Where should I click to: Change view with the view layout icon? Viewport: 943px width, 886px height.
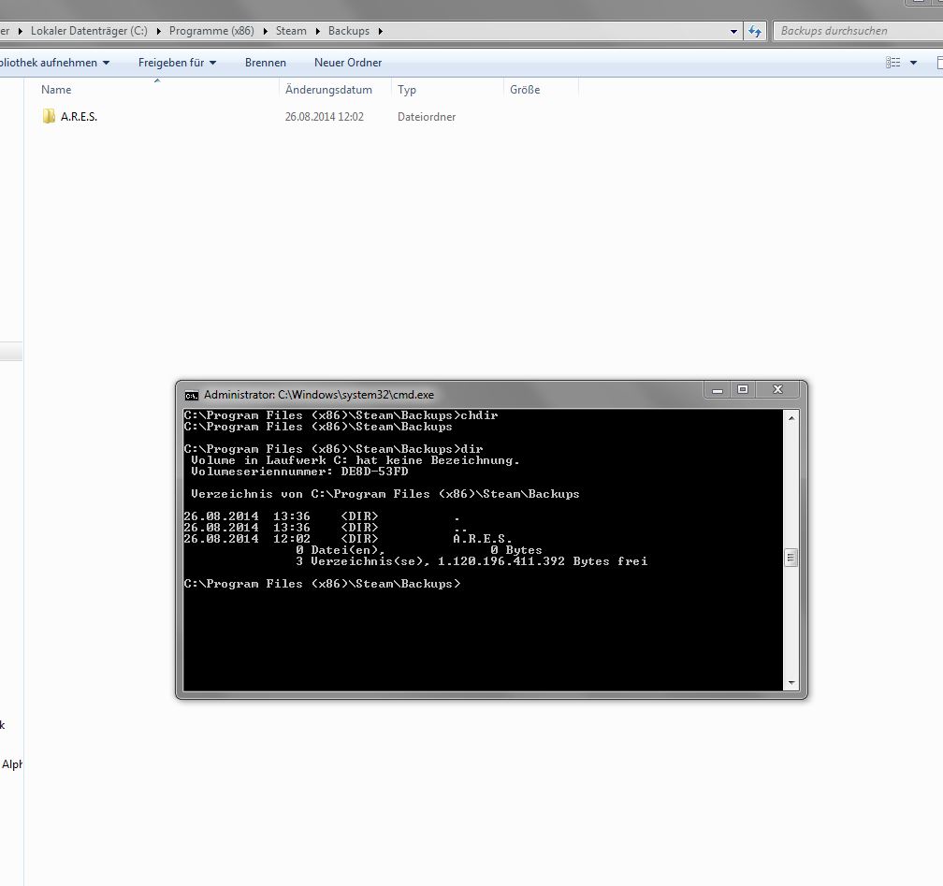(893, 63)
